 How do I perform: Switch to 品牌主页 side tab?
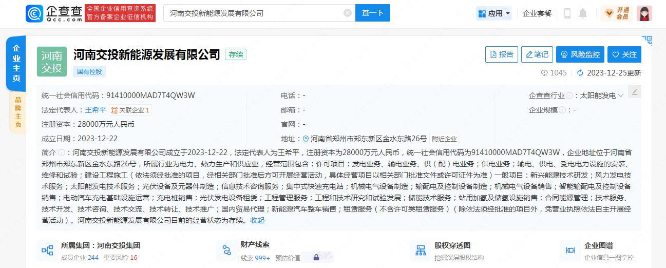click(x=17, y=112)
